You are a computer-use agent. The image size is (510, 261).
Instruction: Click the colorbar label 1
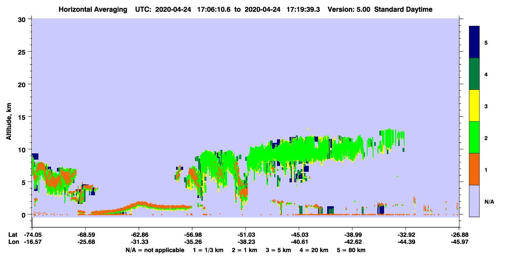tap(486, 169)
